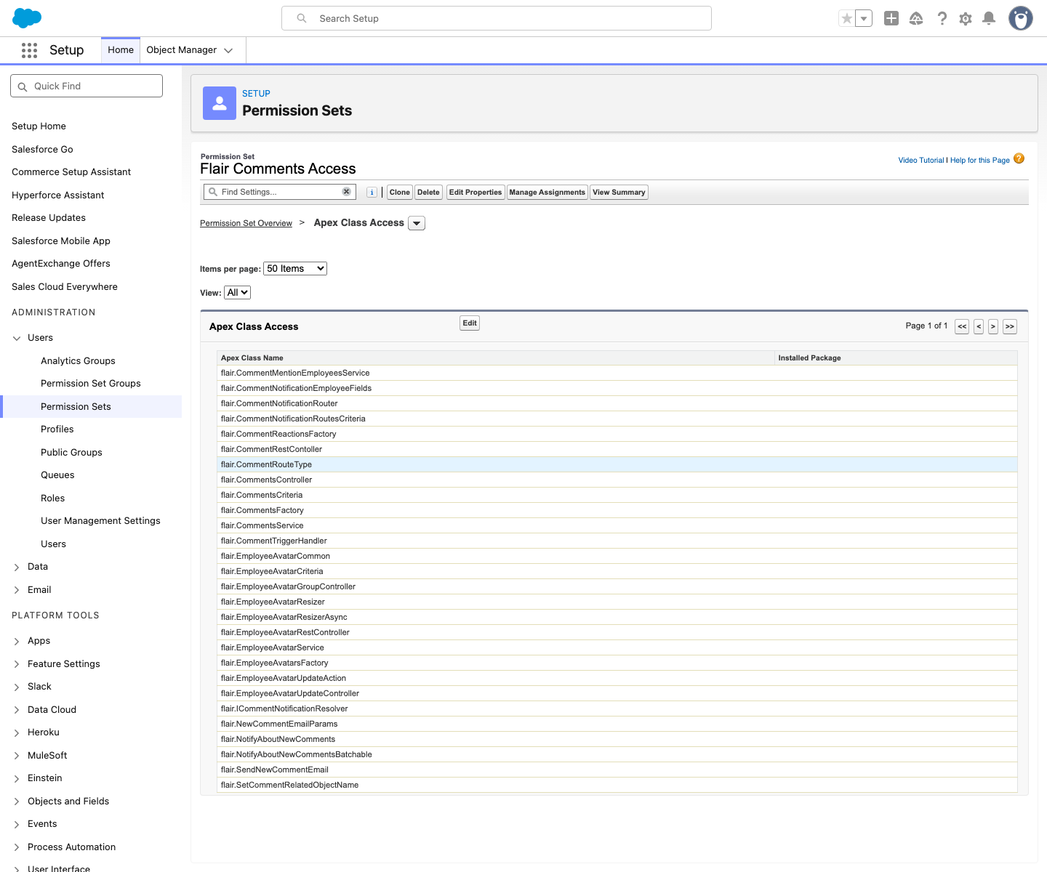1047x872 pixels.
Task: Open Manage Assignments
Action: click(547, 193)
